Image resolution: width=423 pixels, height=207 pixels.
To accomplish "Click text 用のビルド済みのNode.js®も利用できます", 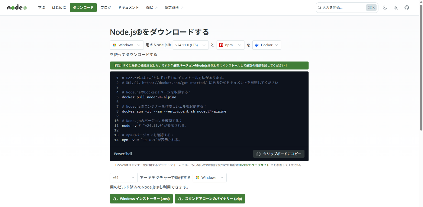I will 149,187.
